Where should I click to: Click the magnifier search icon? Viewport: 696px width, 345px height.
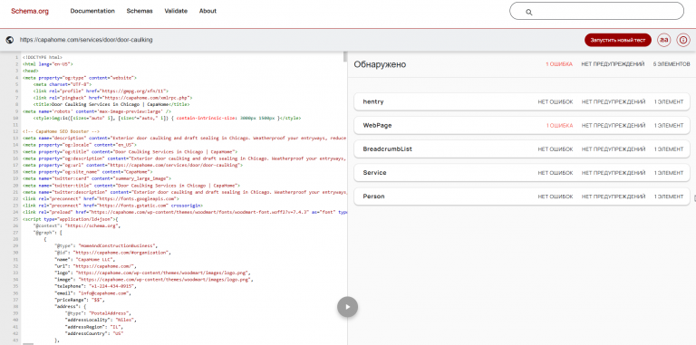[x=528, y=12]
